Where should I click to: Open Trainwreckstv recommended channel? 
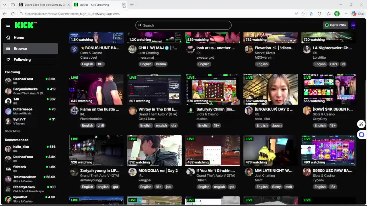pos(30,179)
